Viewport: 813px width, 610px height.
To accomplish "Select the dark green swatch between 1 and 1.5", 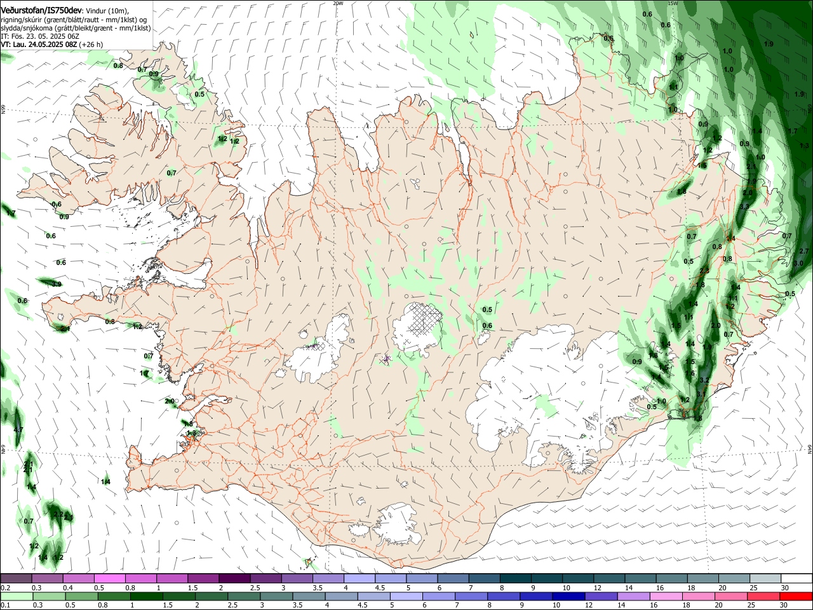I will (x=146, y=597).
